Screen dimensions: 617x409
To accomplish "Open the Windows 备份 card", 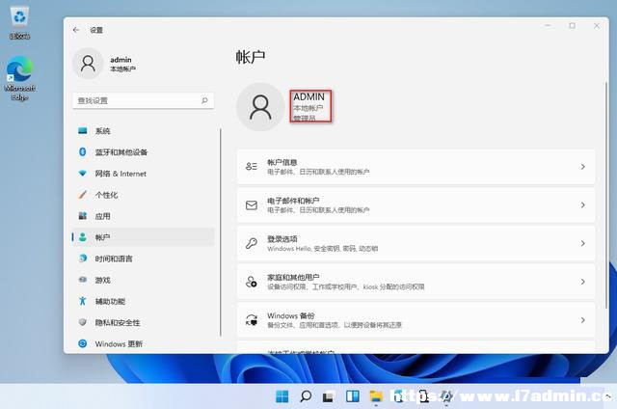I will [416, 319].
